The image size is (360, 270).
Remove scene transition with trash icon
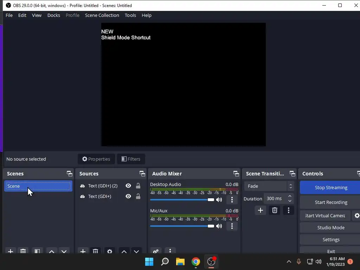click(275, 210)
